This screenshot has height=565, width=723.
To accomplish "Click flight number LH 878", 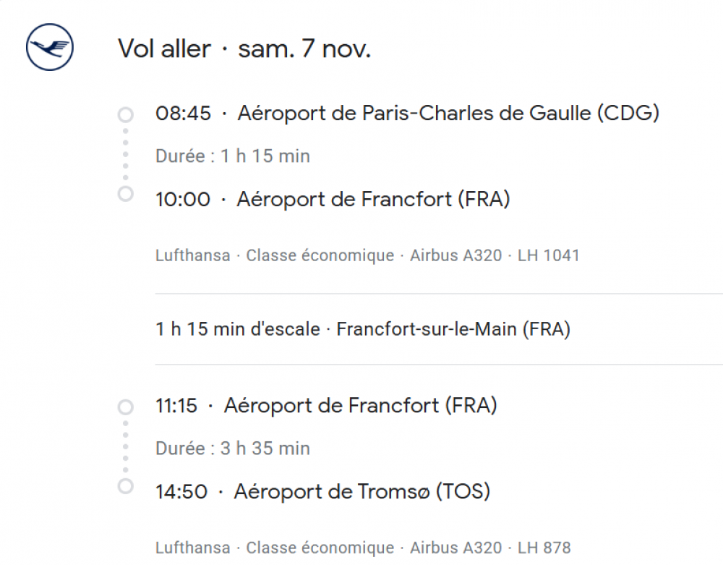I will (544, 548).
